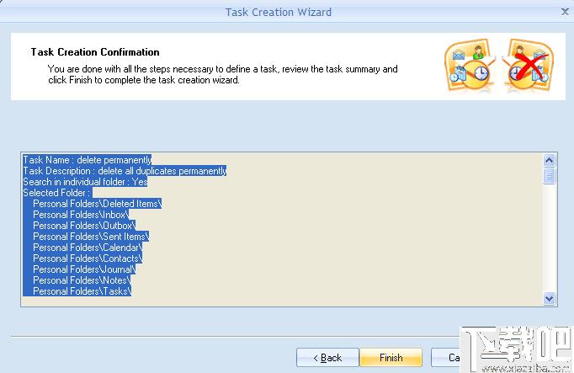Select the 'Task Description' summary line
The image size is (574, 373).
(125, 171)
